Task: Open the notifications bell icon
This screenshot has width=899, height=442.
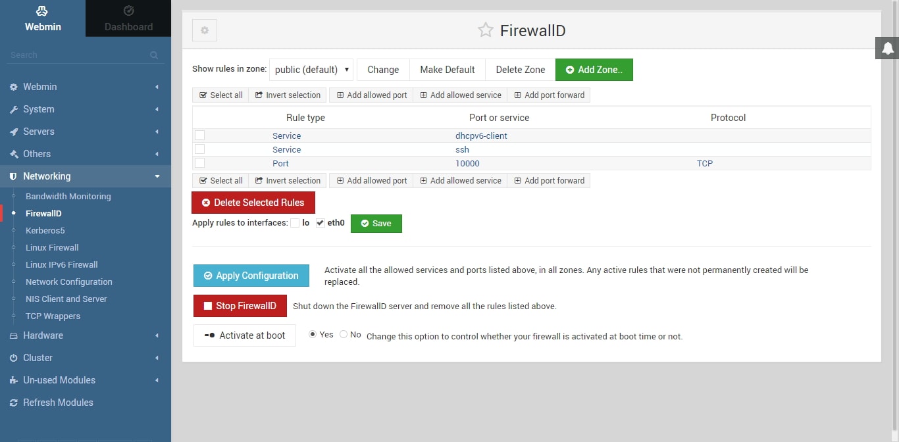Action: 888,48
